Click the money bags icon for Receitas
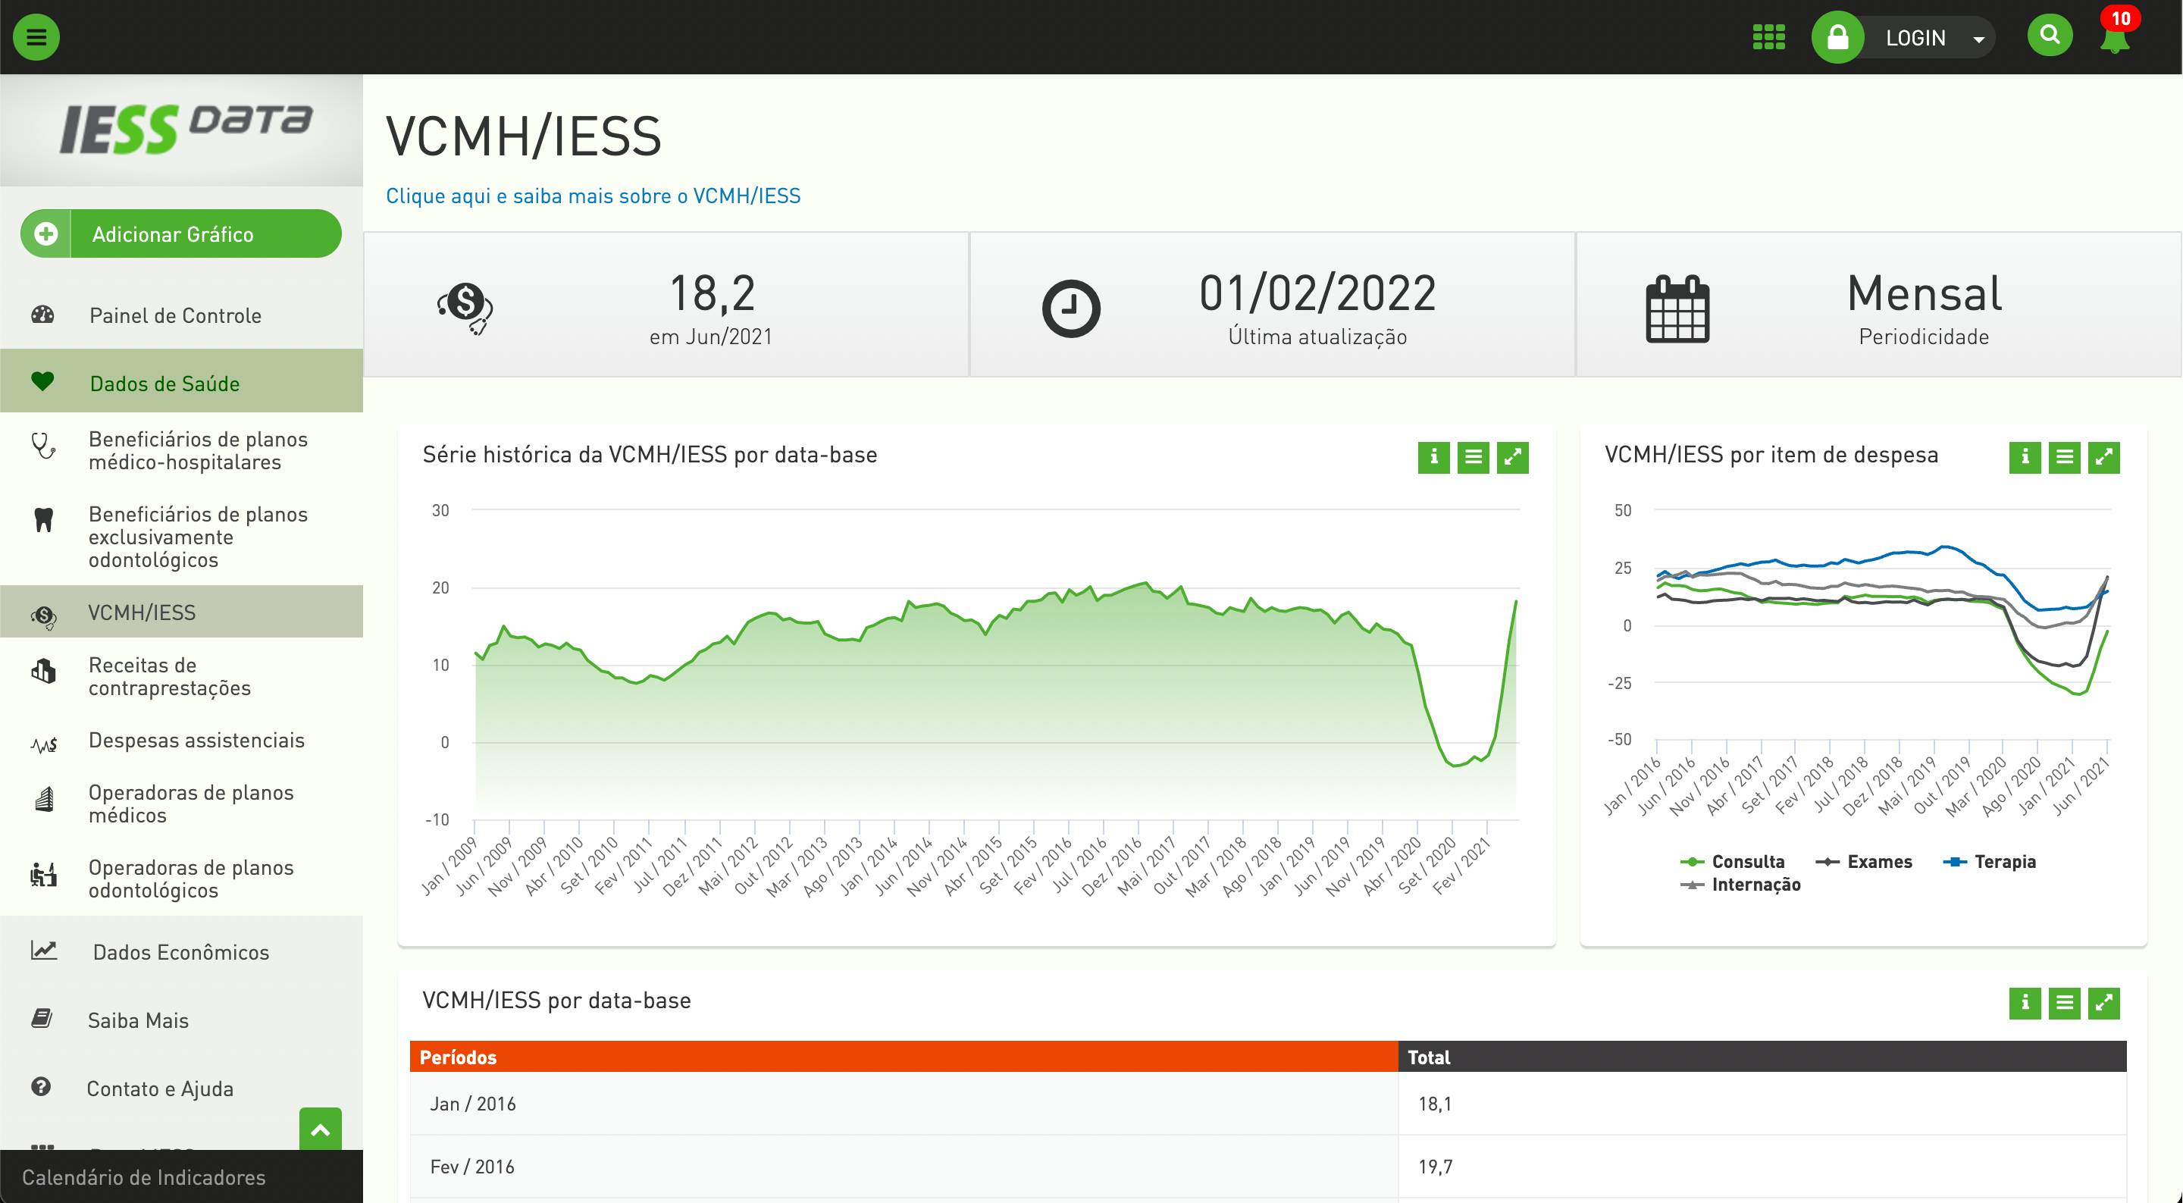2183x1203 pixels. tap(43, 670)
